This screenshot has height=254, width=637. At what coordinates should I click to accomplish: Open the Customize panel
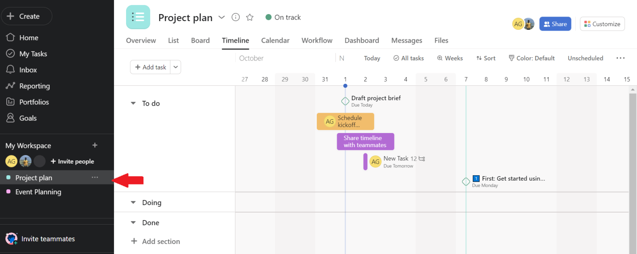[602, 24]
